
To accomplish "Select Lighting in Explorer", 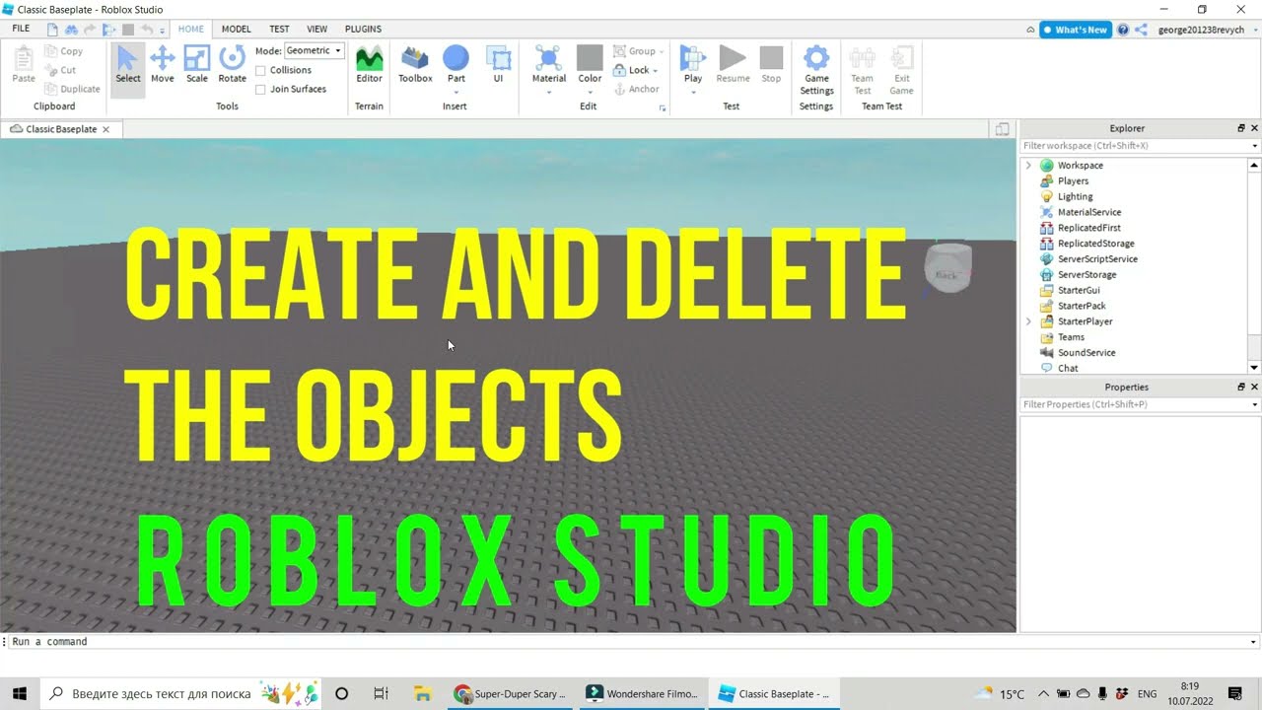I will (1075, 196).
